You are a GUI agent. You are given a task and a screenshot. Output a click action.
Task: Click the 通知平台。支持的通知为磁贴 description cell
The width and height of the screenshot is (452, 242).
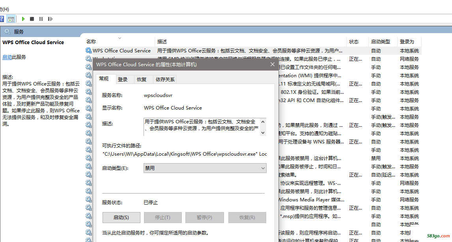(310, 134)
